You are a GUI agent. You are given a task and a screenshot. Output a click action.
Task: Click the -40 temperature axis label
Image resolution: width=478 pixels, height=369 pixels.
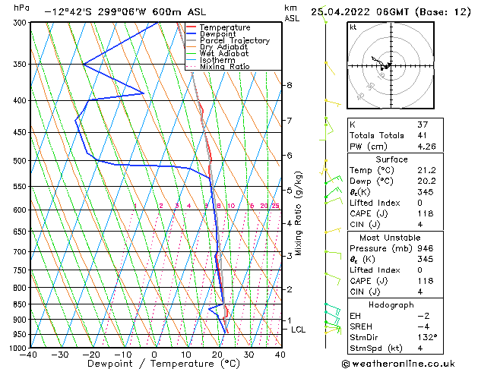(x=28, y=355)
